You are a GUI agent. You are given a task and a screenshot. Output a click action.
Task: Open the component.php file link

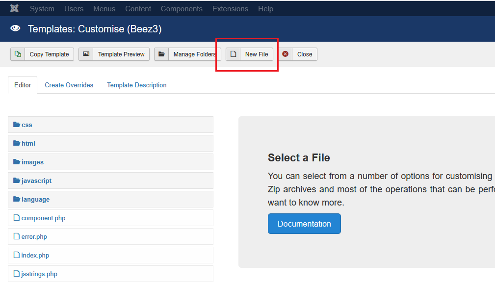(x=43, y=218)
